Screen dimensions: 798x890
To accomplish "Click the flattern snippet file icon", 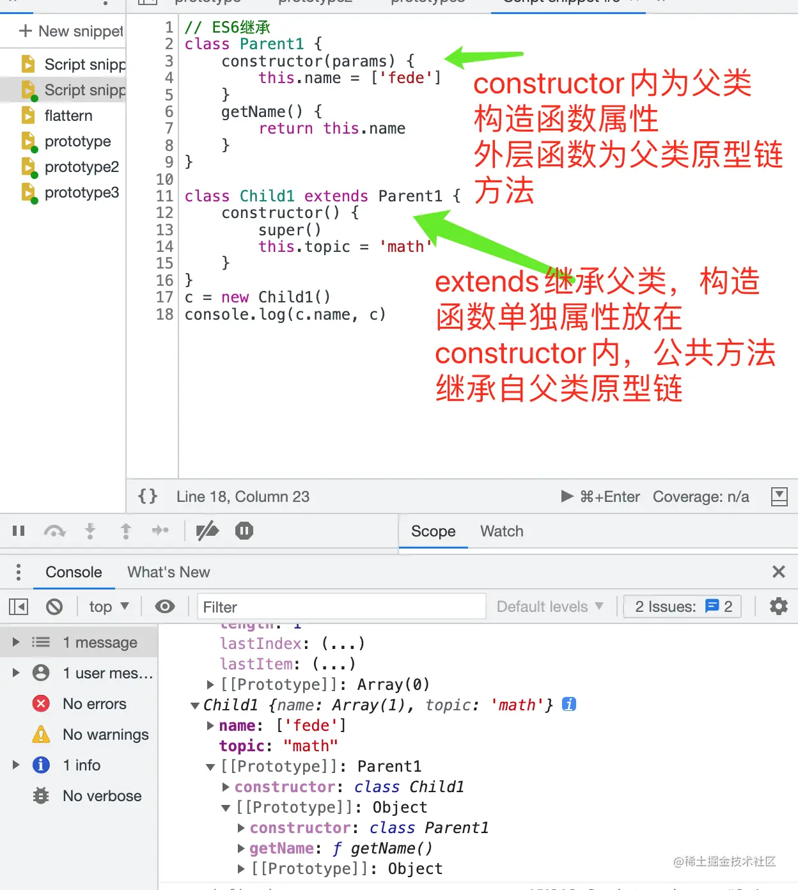I will pos(28,115).
